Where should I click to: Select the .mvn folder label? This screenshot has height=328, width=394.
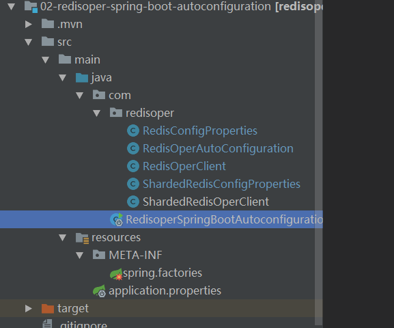click(70, 25)
